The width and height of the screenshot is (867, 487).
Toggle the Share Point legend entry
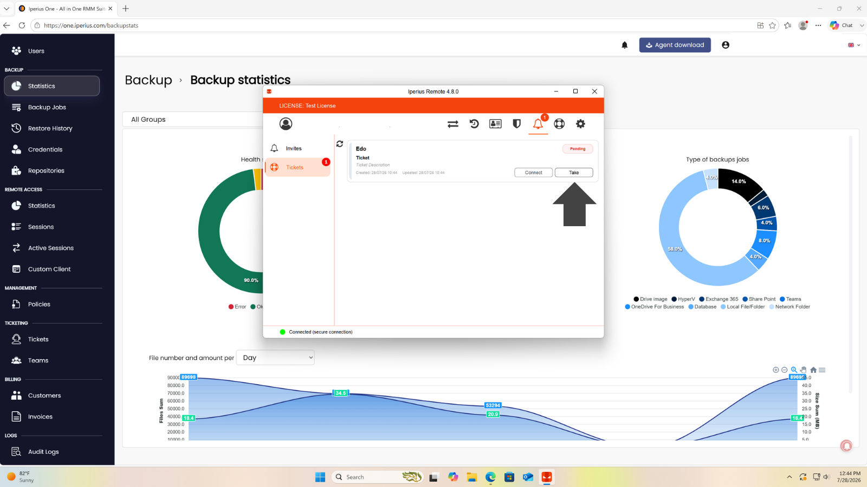pos(759,299)
